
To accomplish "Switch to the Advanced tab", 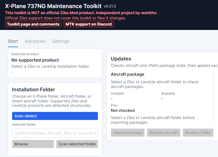I will (x=35, y=41).
